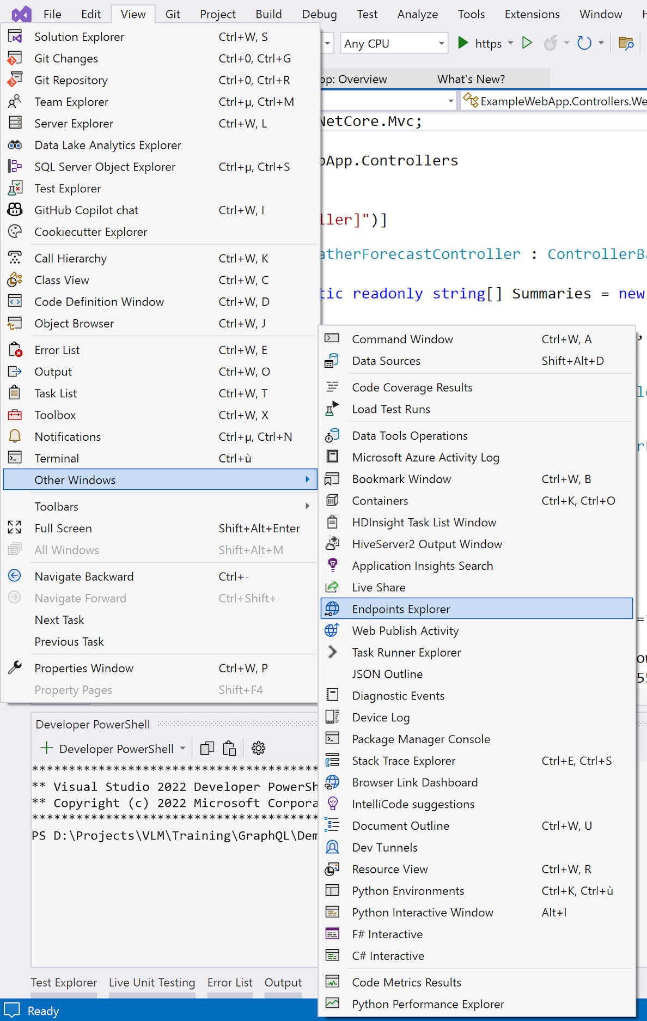Image resolution: width=647 pixels, height=1021 pixels.
Task: Start debugging with the https button
Action: click(x=480, y=43)
